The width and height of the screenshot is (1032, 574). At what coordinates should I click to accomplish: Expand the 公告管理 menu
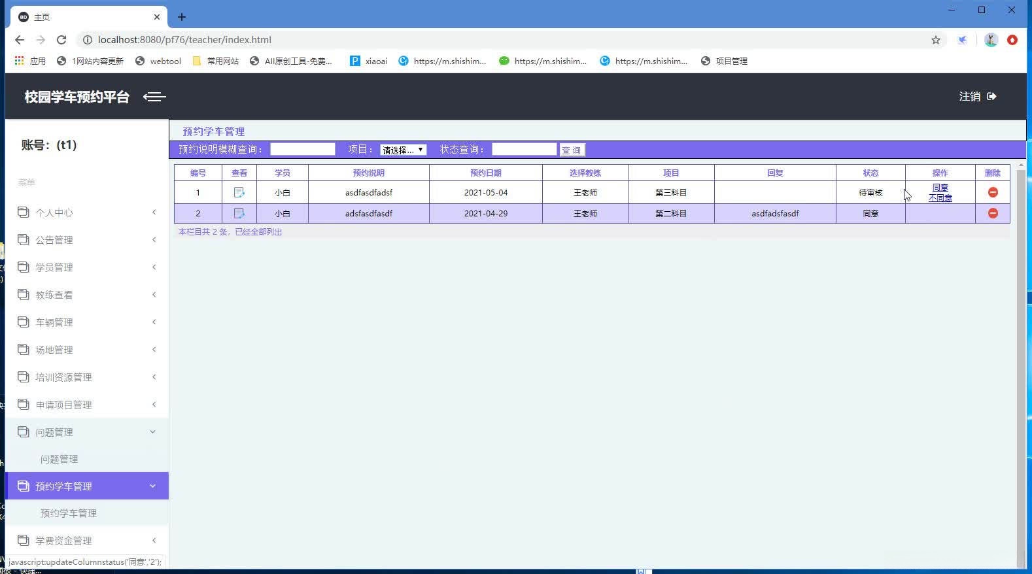point(87,240)
